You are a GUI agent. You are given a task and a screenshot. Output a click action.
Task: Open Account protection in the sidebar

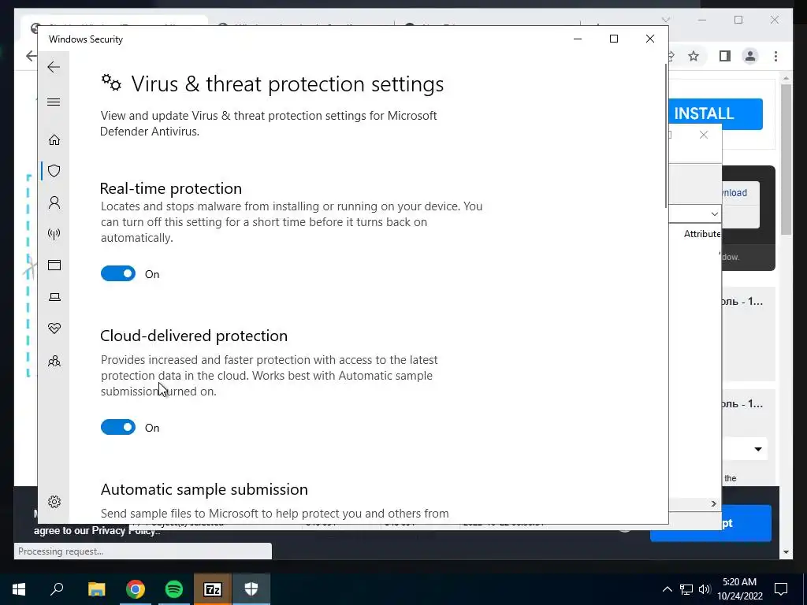(x=54, y=202)
